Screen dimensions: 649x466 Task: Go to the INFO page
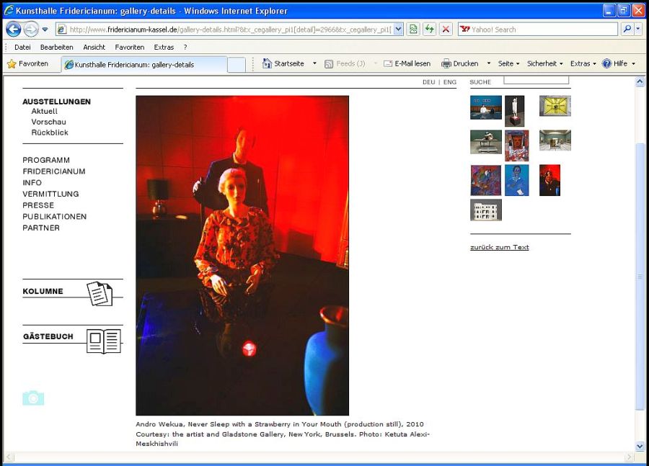[x=32, y=183]
